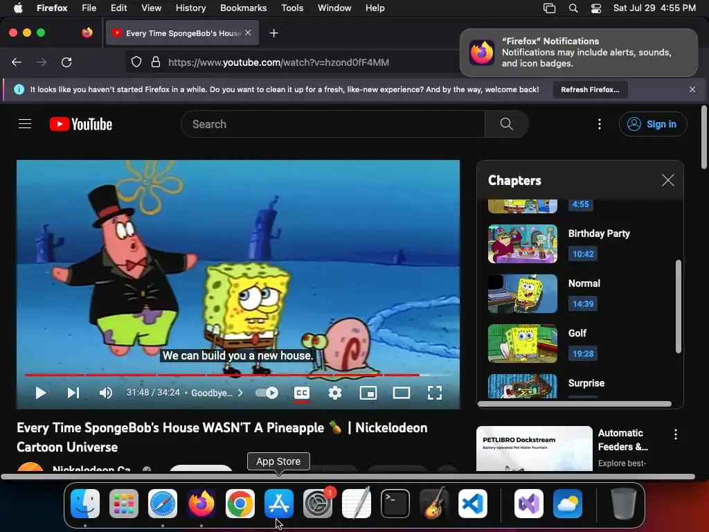Screen dimensions: 709x532
Task: Open Spotlight search in menu bar
Action: (573, 8)
